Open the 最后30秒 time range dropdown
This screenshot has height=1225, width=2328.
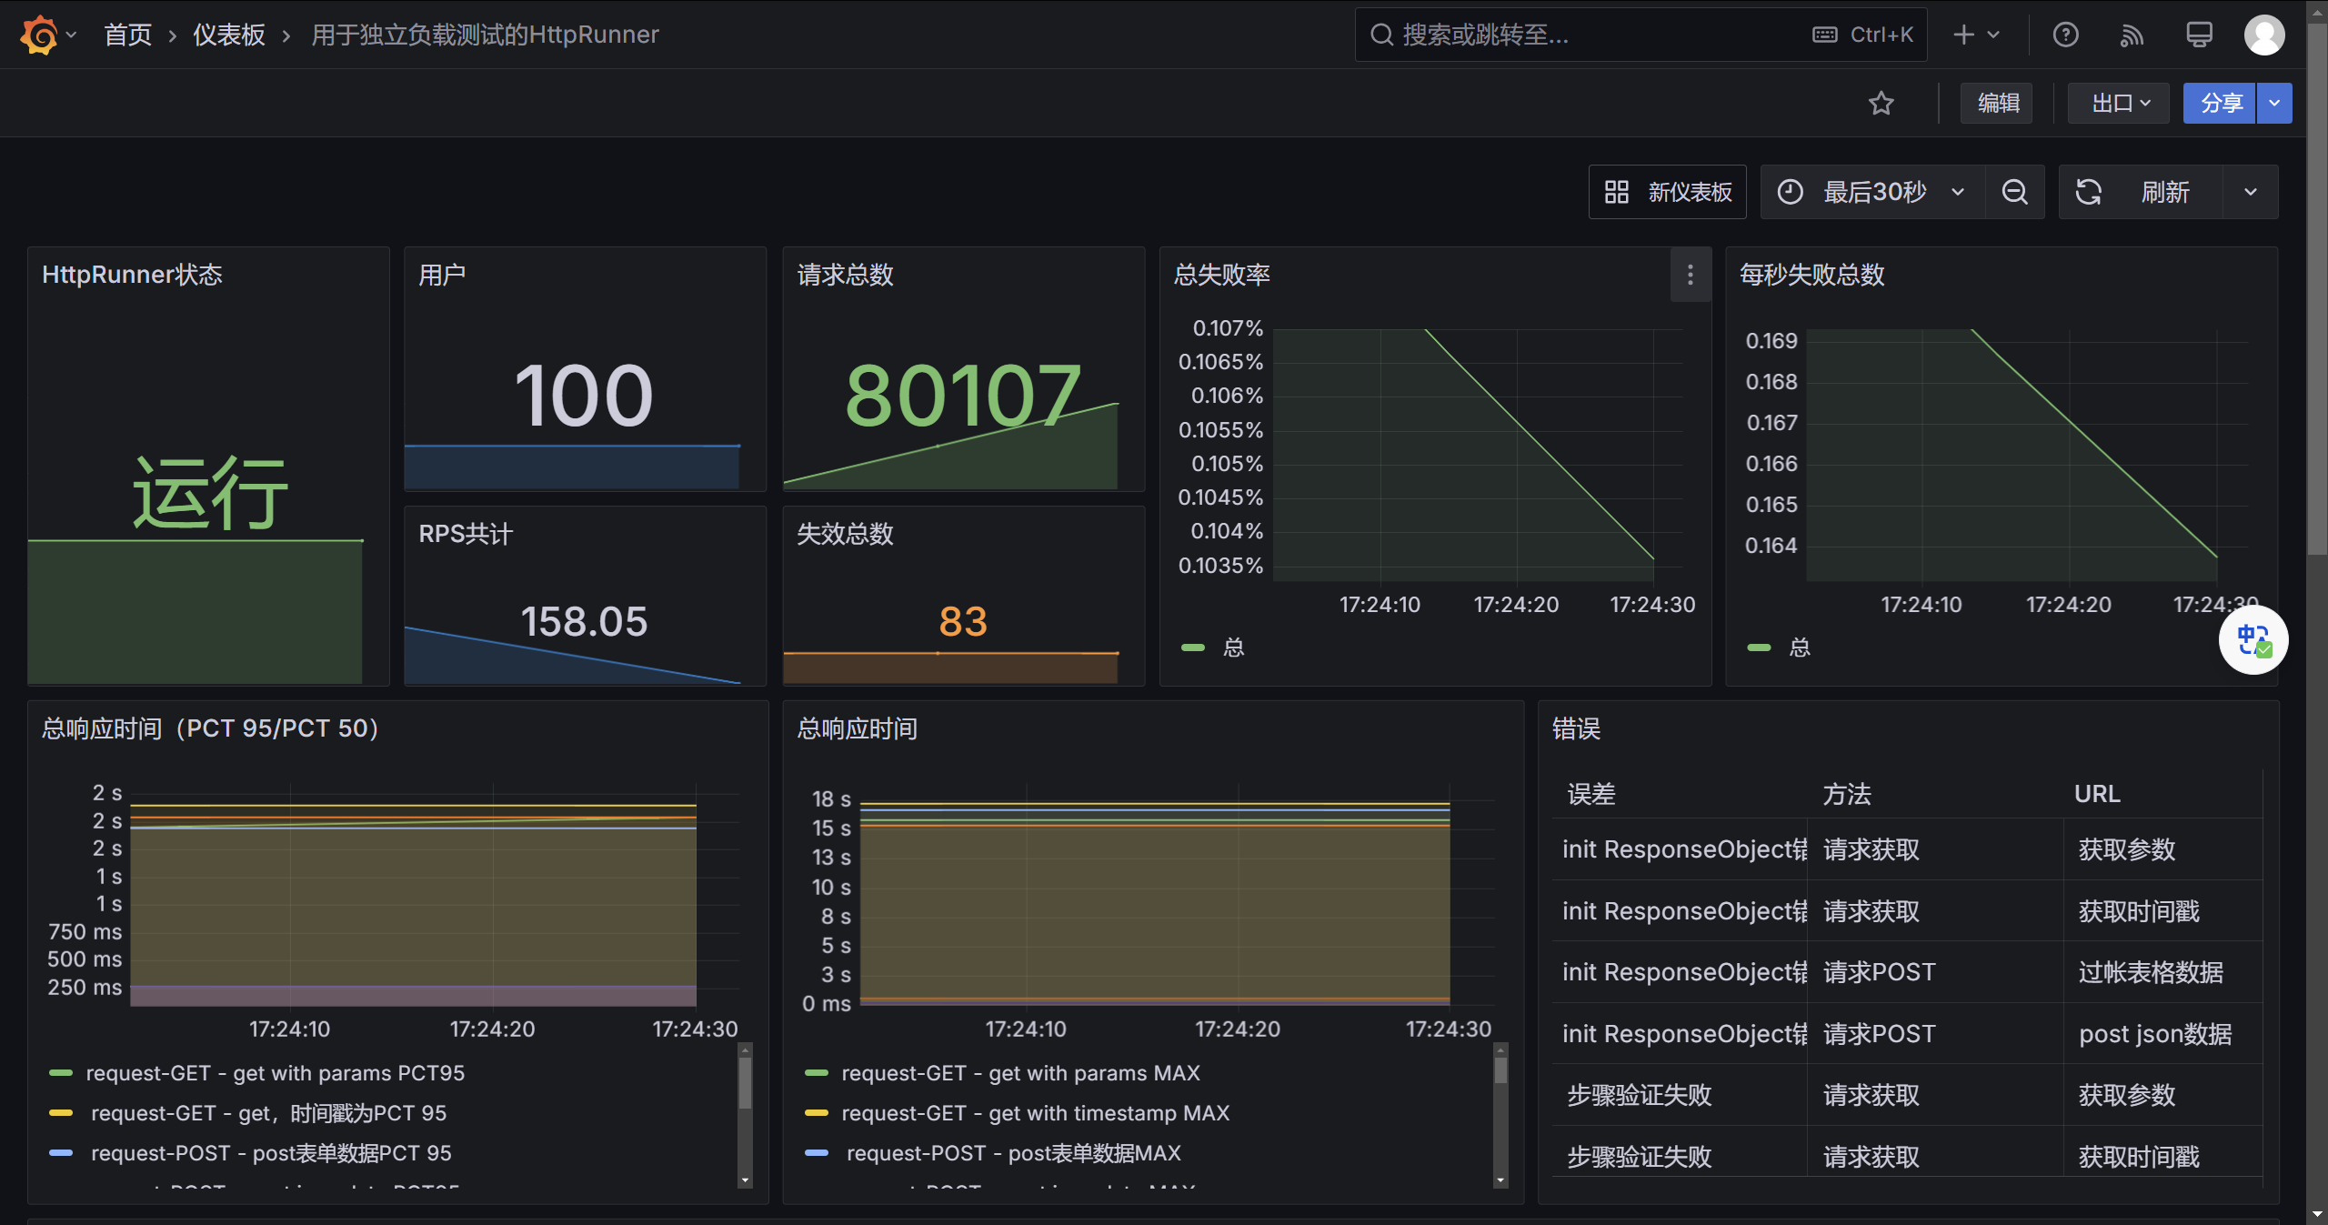(x=1873, y=192)
